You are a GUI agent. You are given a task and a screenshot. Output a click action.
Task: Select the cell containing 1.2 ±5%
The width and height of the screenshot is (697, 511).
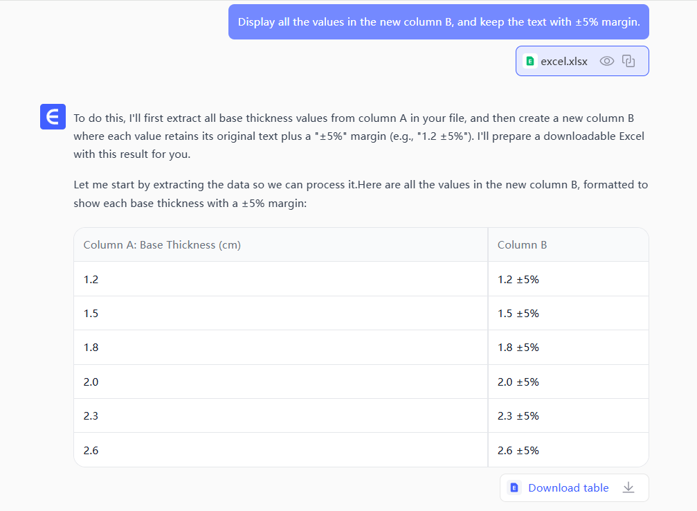[x=518, y=279]
